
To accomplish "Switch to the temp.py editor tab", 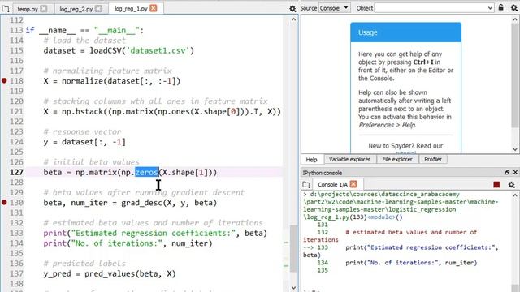I will pyautogui.click(x=27, y=9).
